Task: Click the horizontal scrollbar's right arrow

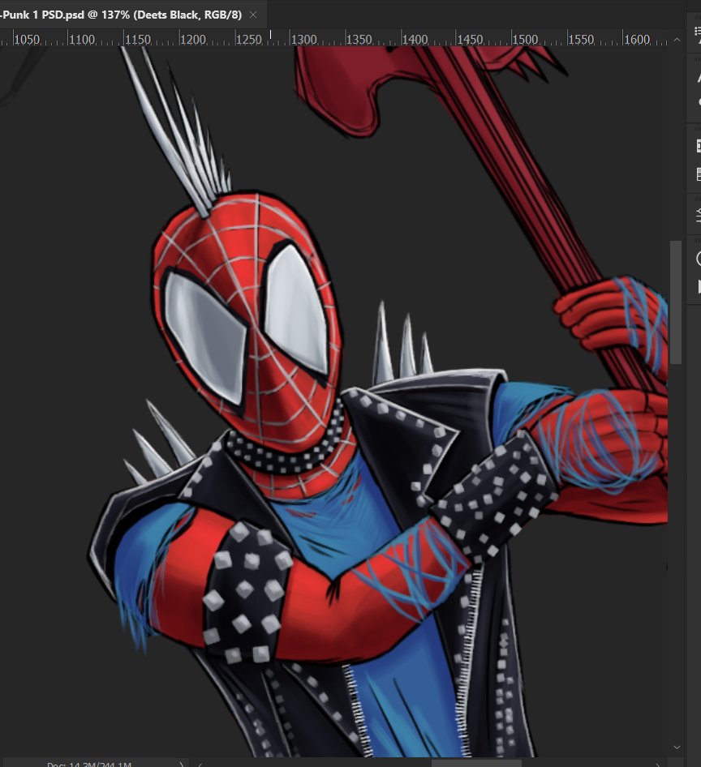Action: pos(659,764)
